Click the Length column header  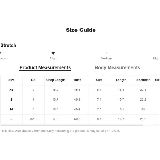pyautogui.click(x=121, y=80)
